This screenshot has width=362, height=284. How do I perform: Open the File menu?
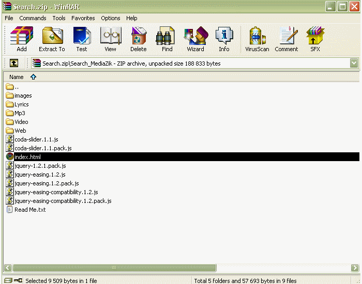(x=9, y=18)
